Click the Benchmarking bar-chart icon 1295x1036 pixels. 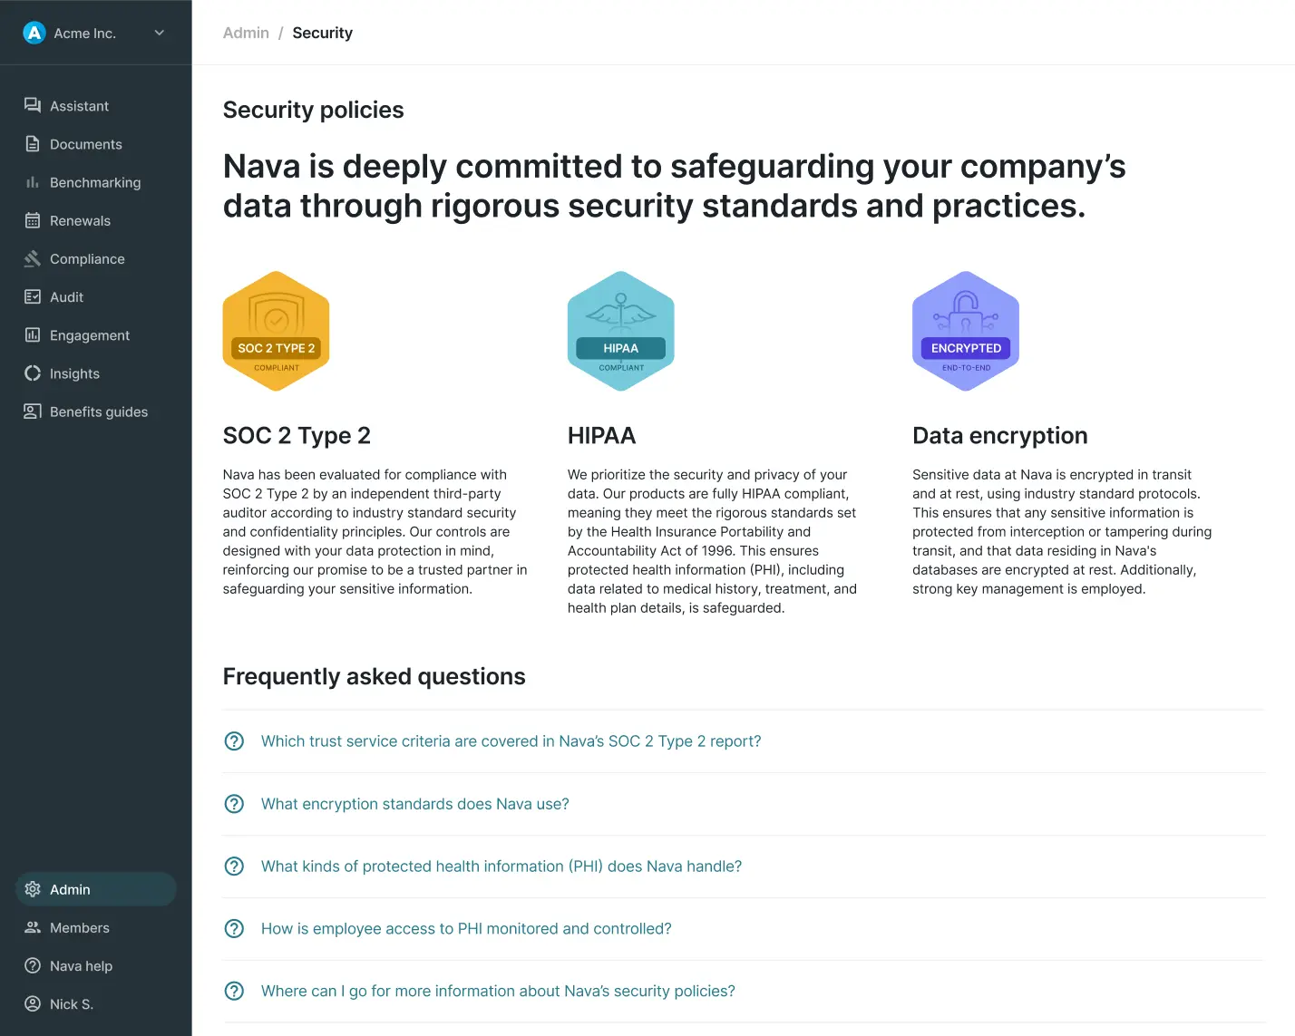tap(33, 182)
